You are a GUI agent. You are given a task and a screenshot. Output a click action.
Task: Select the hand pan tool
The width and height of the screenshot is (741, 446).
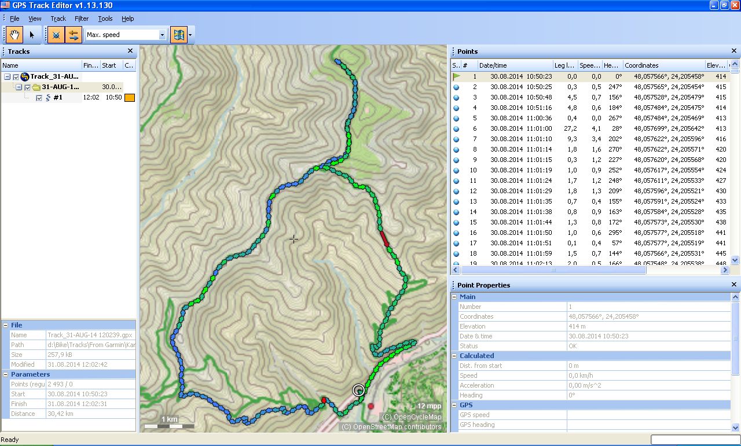(x=14, y=35)
